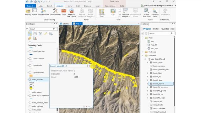Click Catalog home icon
The height and width of the screenshot is (113, 201).
pos(146,34)
